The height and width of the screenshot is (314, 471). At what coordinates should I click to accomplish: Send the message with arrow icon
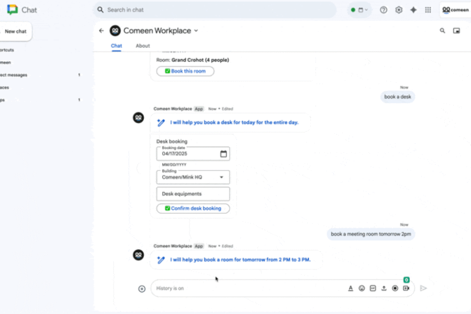(x=423, y=288)
